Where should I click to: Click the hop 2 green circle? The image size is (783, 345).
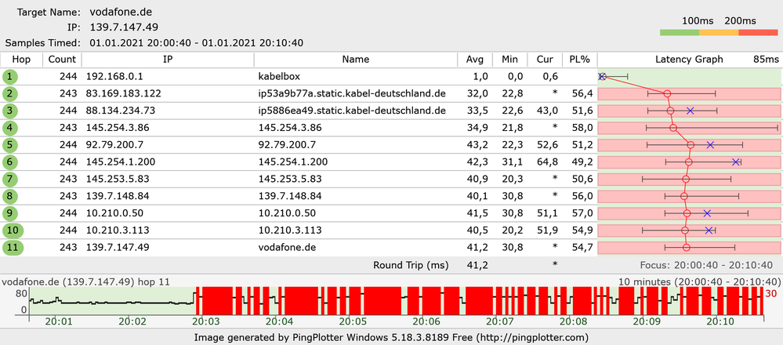[x=10, y=94]
